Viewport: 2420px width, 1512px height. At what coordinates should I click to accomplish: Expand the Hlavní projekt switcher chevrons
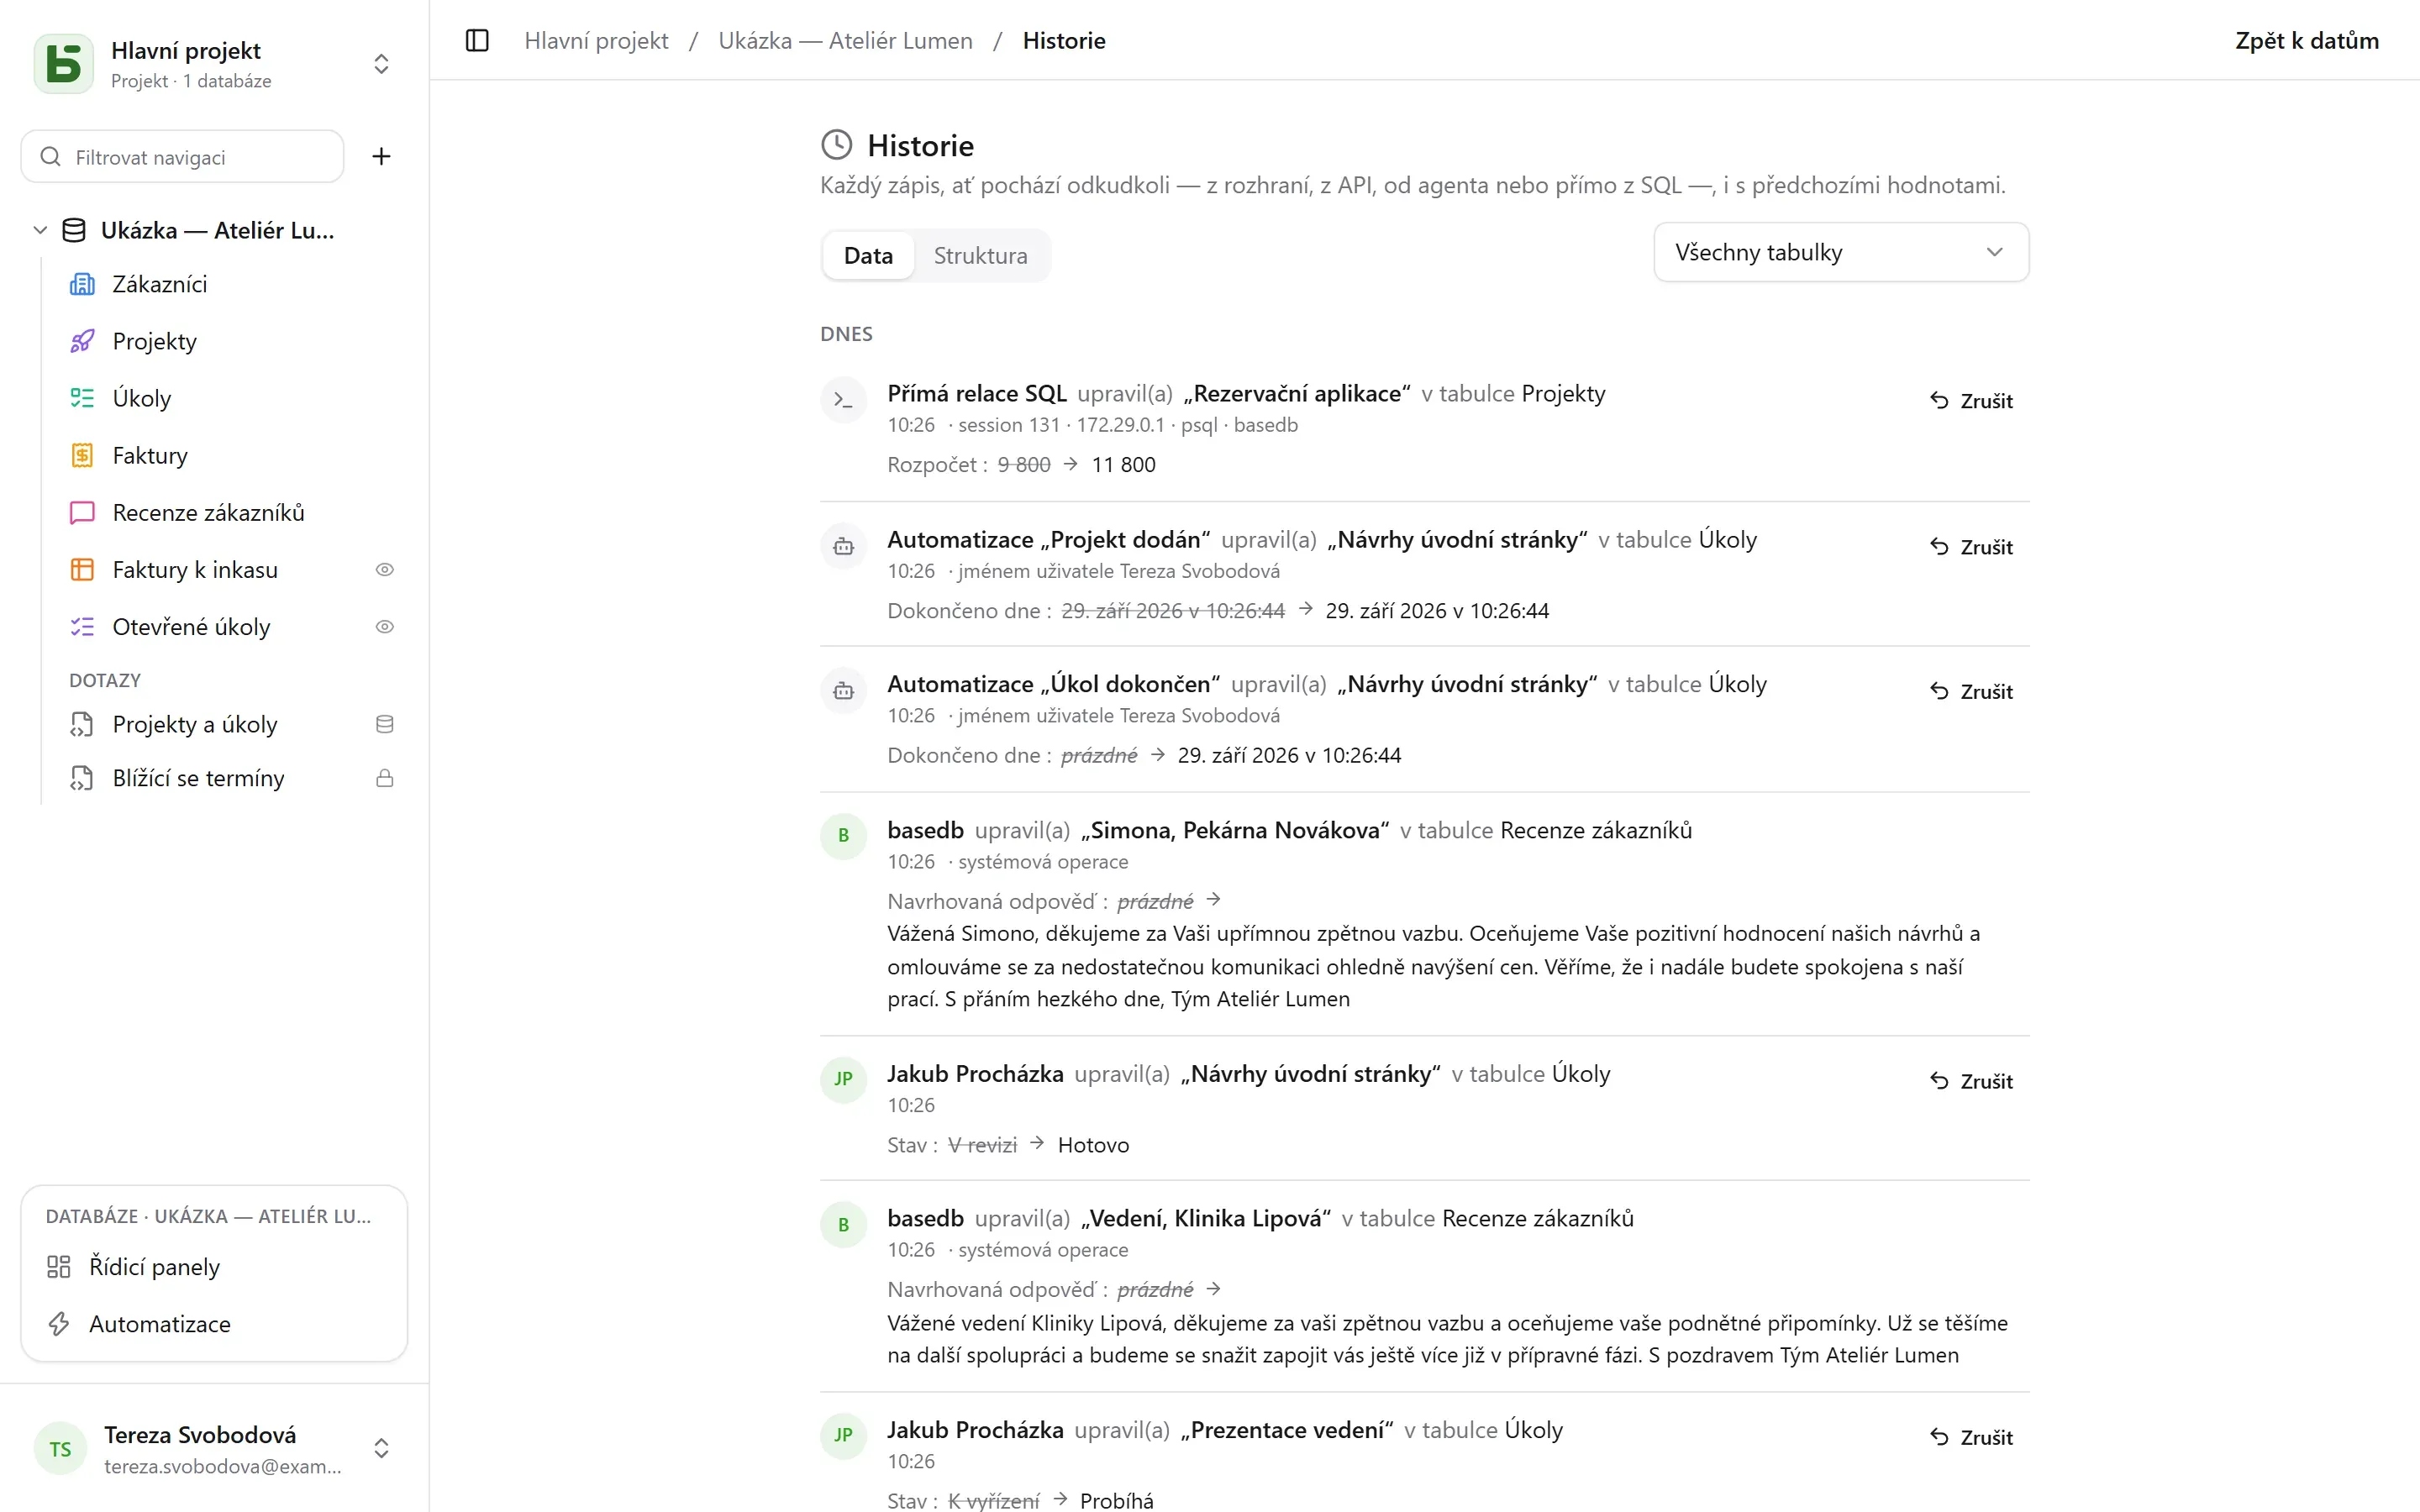[x=381, y=64]
